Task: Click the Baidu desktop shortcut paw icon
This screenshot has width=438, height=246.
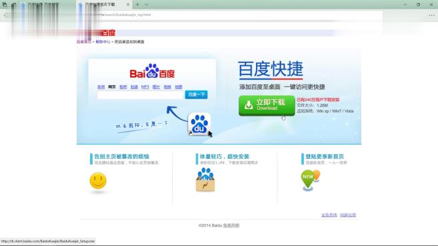Action: tap(199, 124)
